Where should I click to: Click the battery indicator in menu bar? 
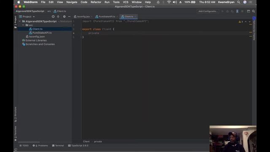click(x=190, y=2)
